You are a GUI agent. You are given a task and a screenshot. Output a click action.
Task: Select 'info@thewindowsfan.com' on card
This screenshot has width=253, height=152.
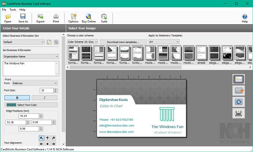[x=117, y=125]
